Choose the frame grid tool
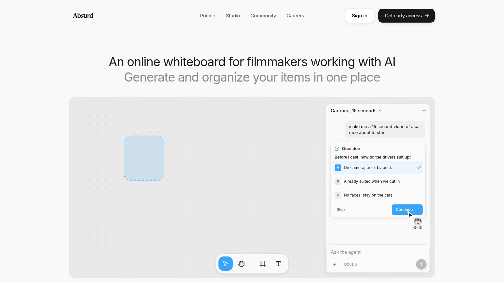 (x=262, y=264)
